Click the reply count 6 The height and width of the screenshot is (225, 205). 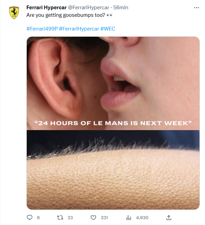(38, 218)
